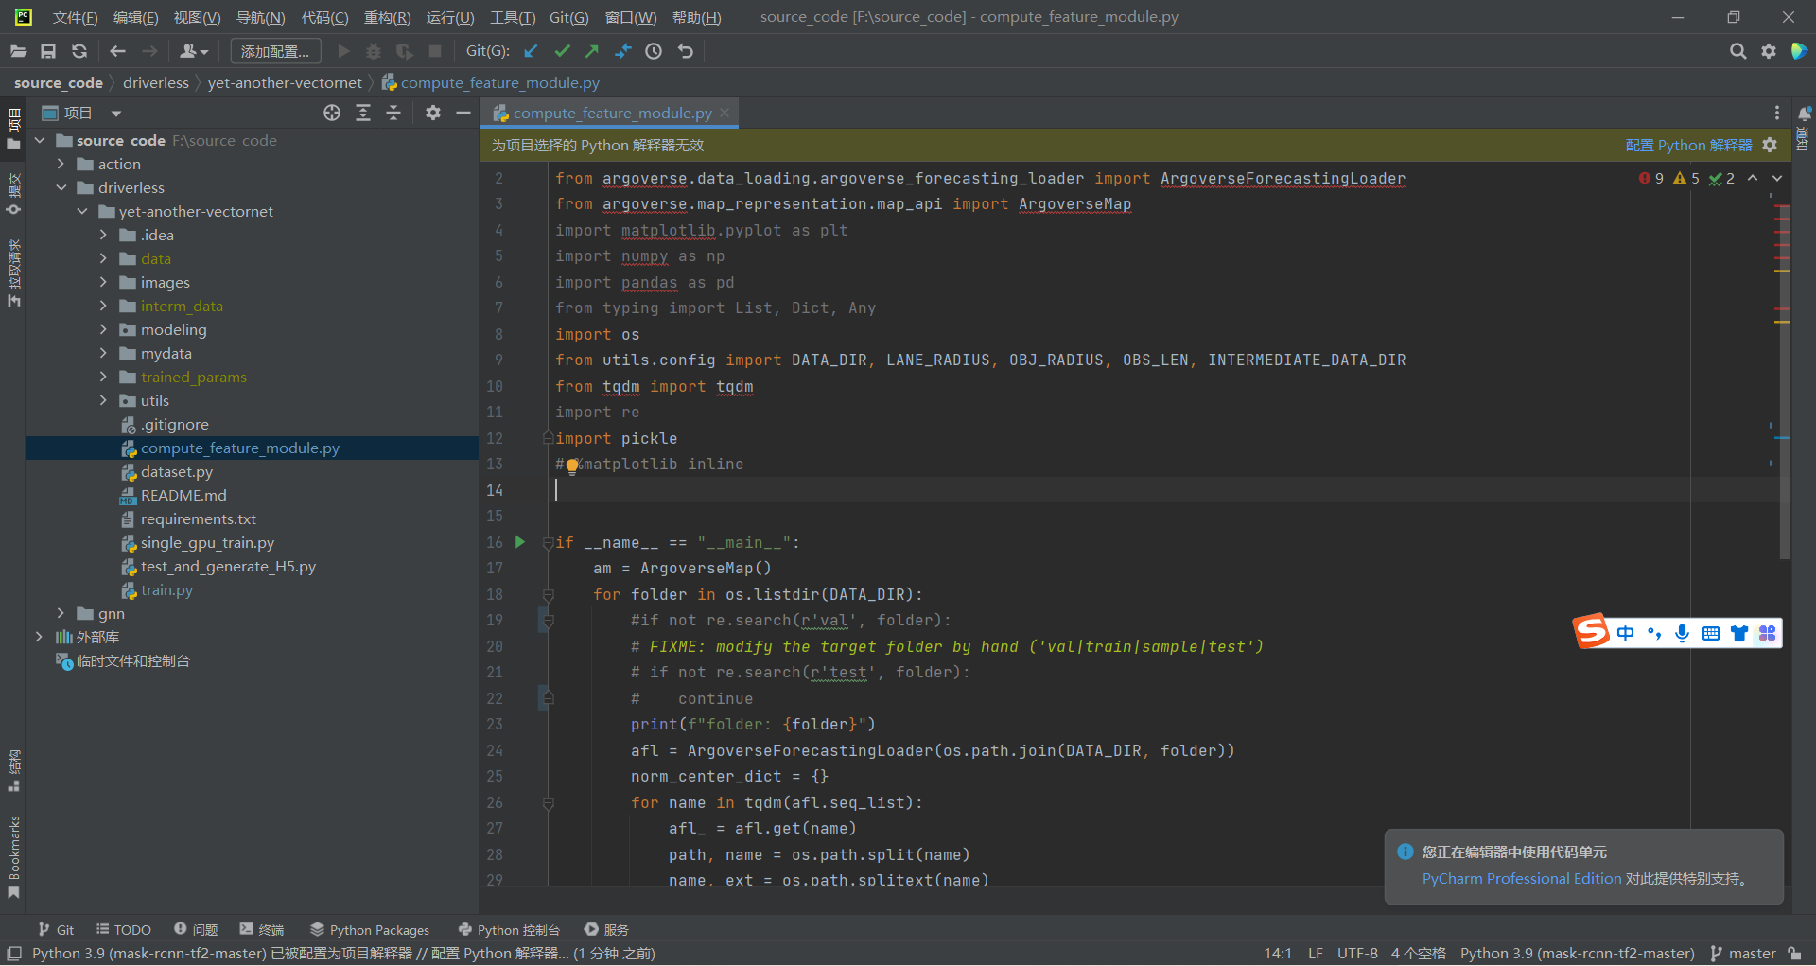Viewport: 1816px width, 966px height.
Task: Open 配置 Python 解释器 link in warning banner
Action: [x=1688, y=145]
